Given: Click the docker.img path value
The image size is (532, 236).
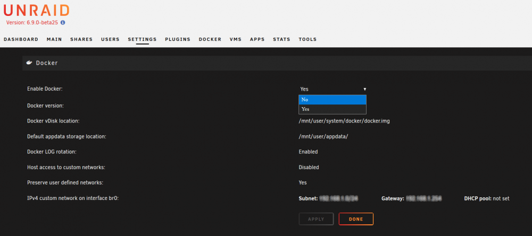Looking at the screenshot, I should (344, 121).
